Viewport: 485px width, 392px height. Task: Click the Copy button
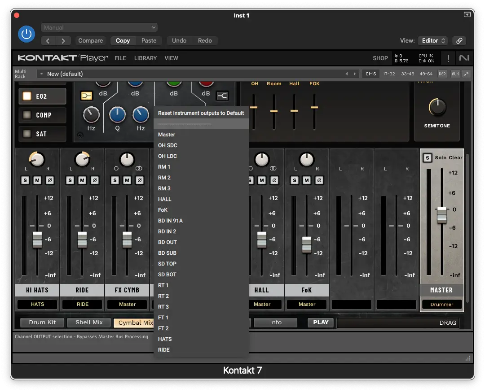(123, 41)
